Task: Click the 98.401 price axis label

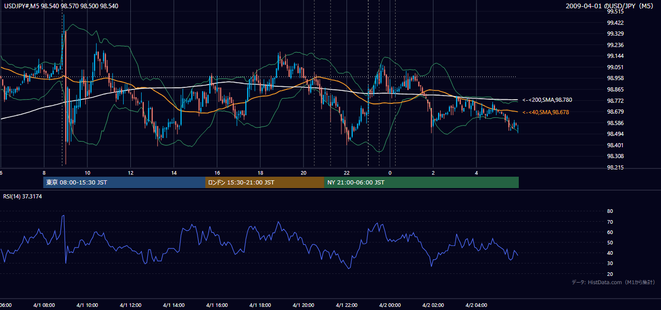Action: pyautogui.click(x=615, y=145)
